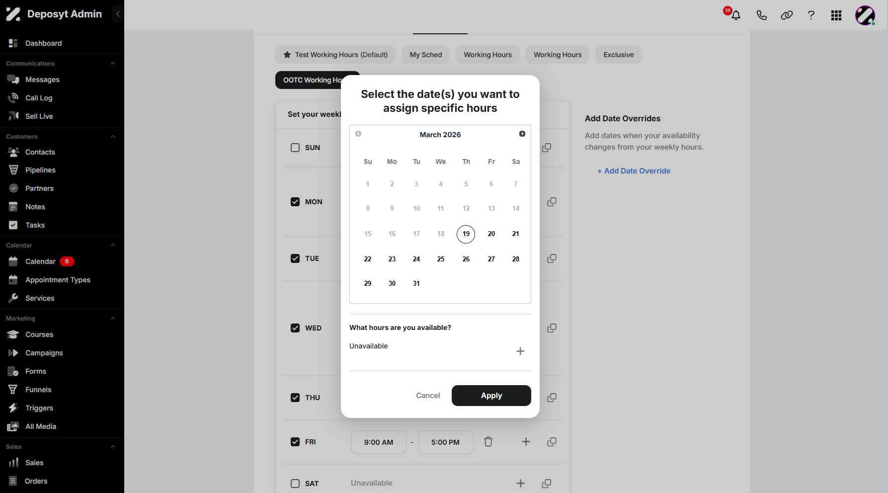Open the apps grid icon
Viewport: 888px width, 493px height.
836,15
